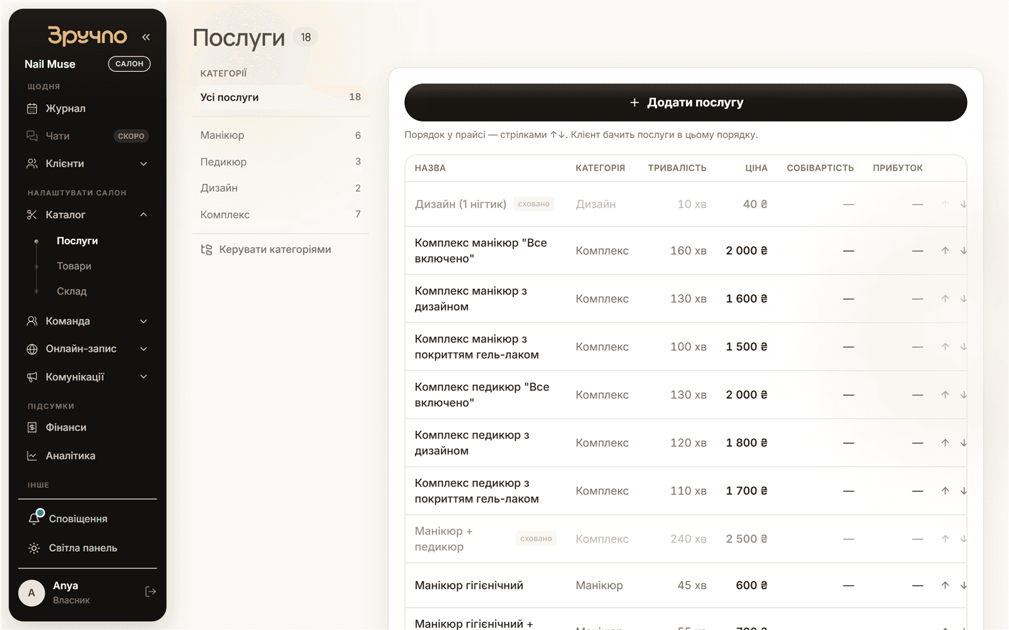Expand the Онлайн-запис section chevron
This screenshot has width=1009, height=630.
pos(144,349)
